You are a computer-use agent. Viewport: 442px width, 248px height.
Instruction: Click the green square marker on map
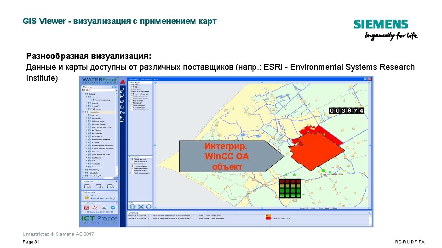[323, 170]
